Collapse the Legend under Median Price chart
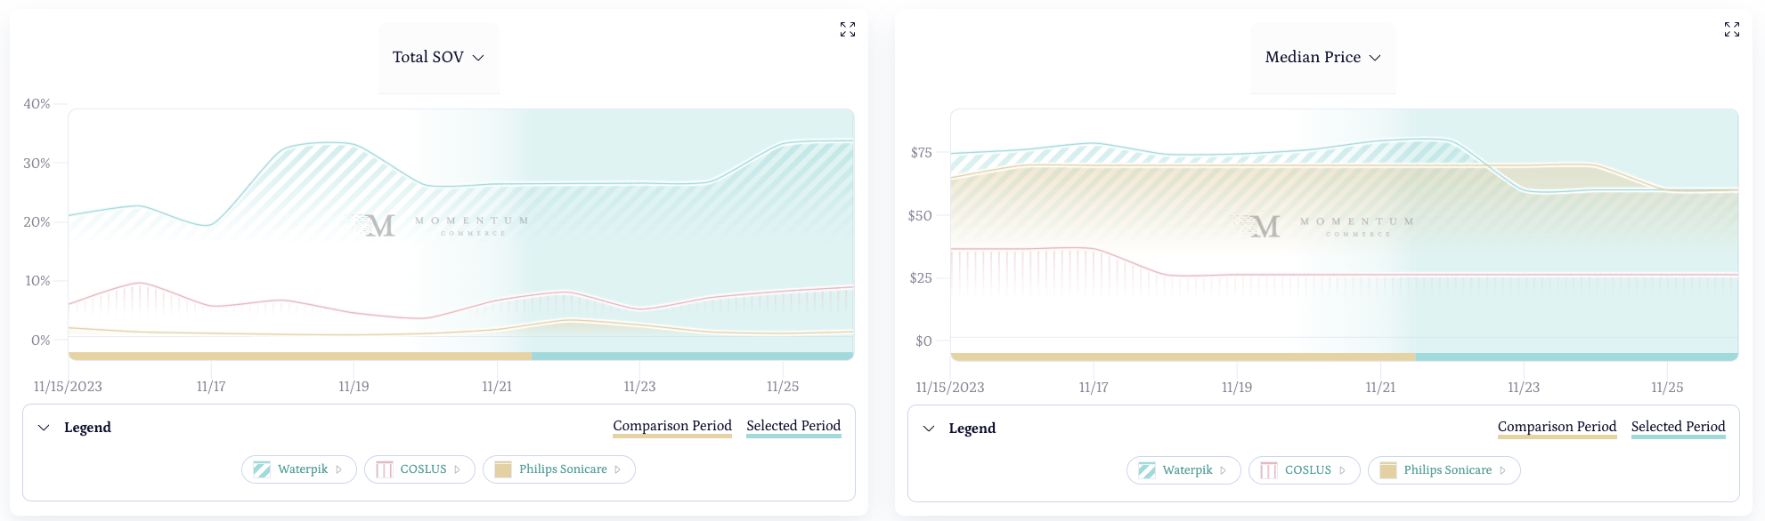Viewport: 1765px width, 521px height. pyautogui.click(x=929, y=429)
